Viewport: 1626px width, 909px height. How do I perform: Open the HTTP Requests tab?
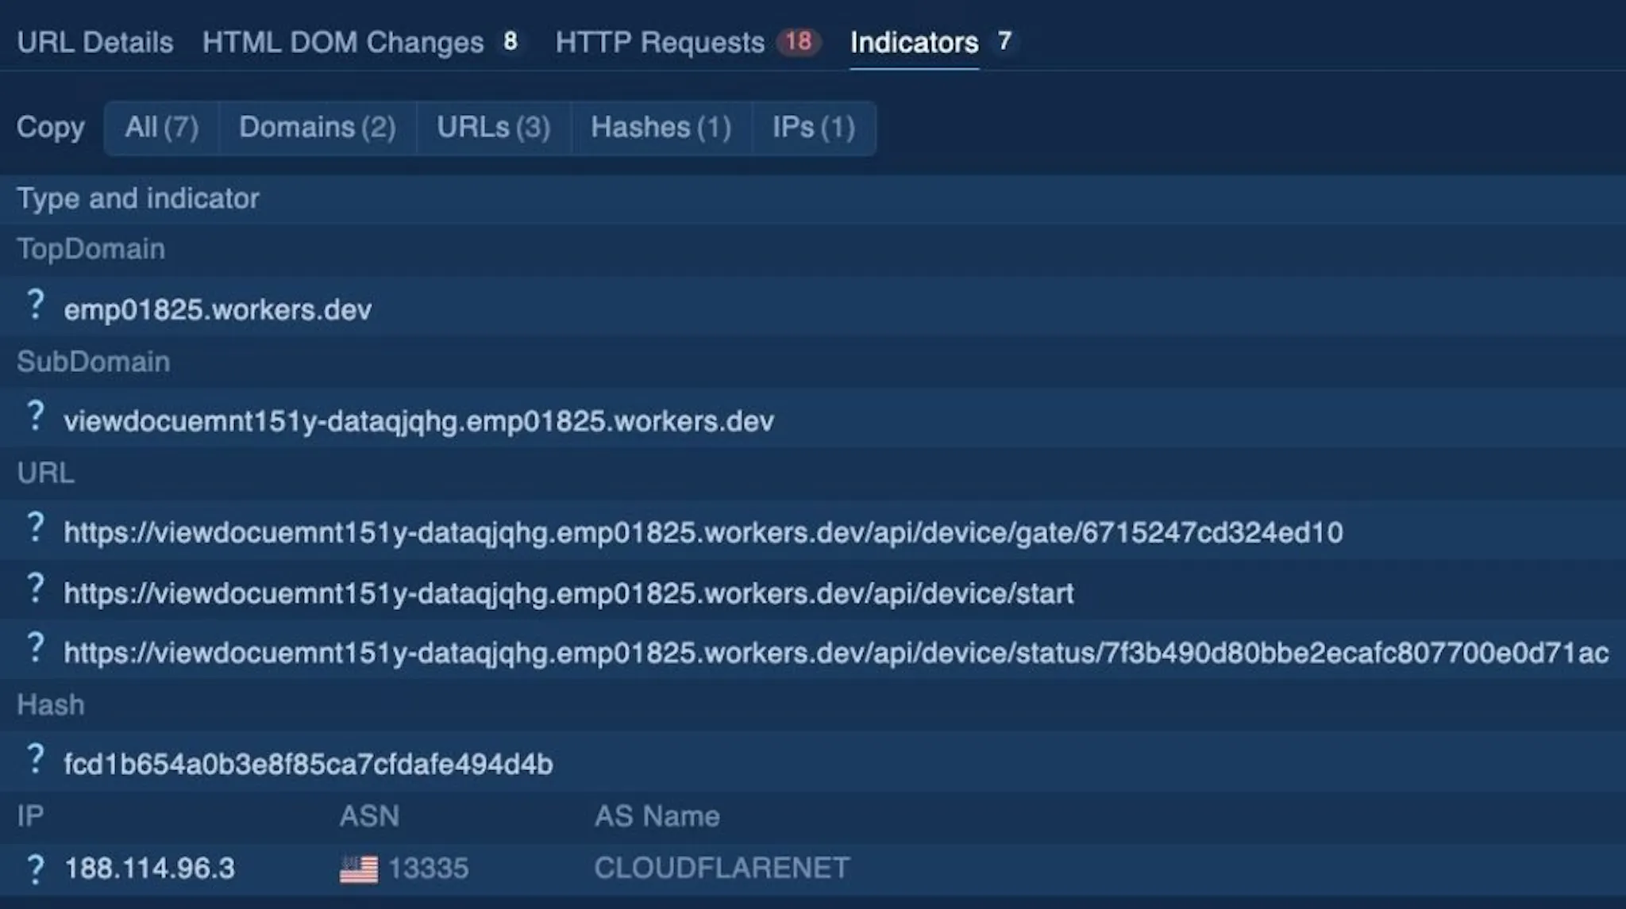pyautogui.click(x=660, y=42)
